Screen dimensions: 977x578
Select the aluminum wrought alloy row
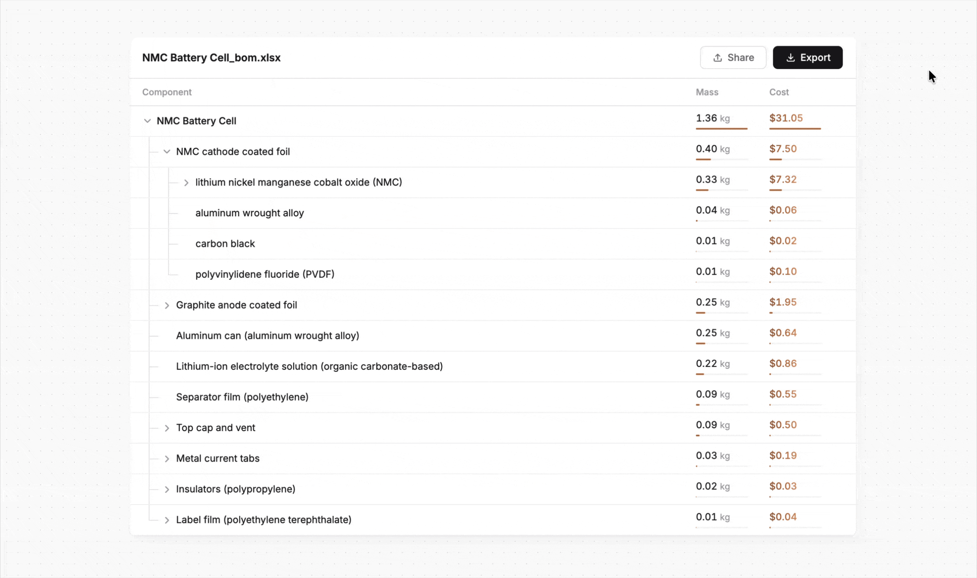coord(493,213)
